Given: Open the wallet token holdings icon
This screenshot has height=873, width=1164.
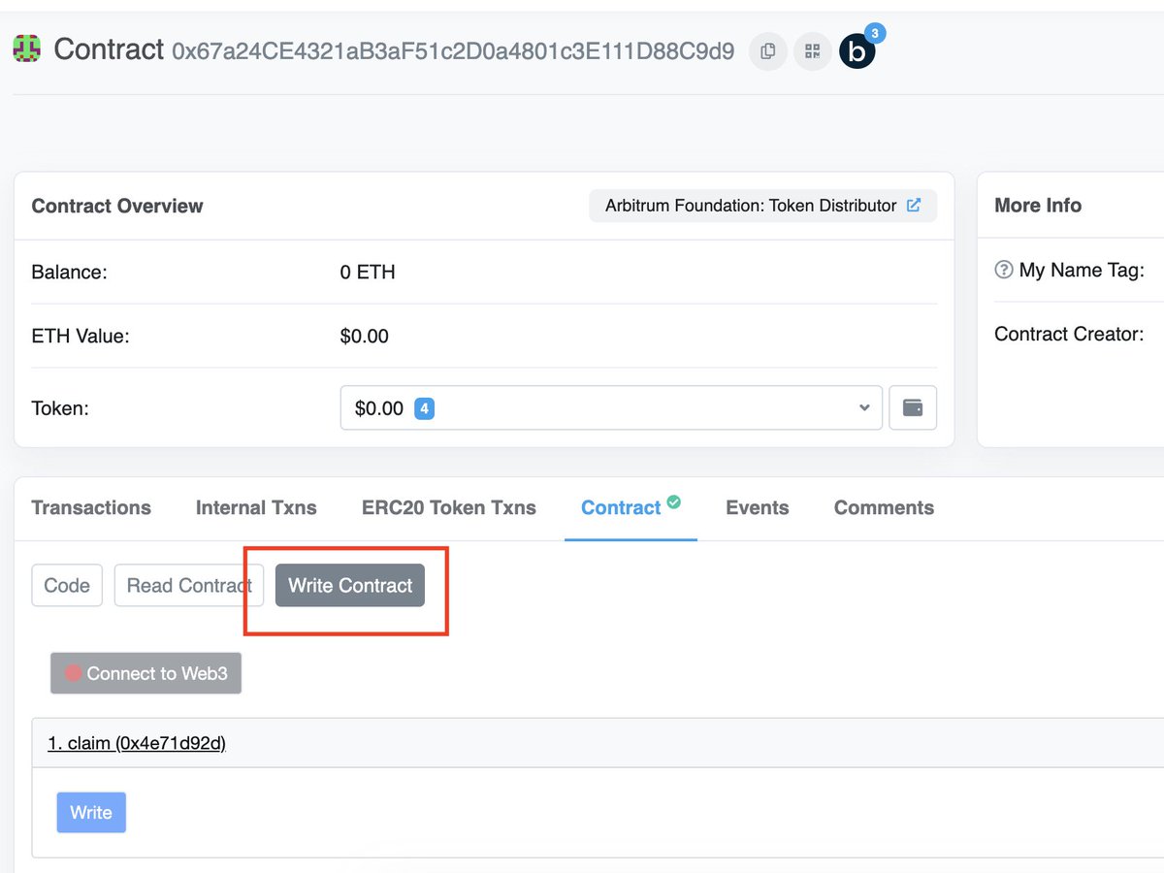Looking at the screenshot, I should [x=913, y=407].
